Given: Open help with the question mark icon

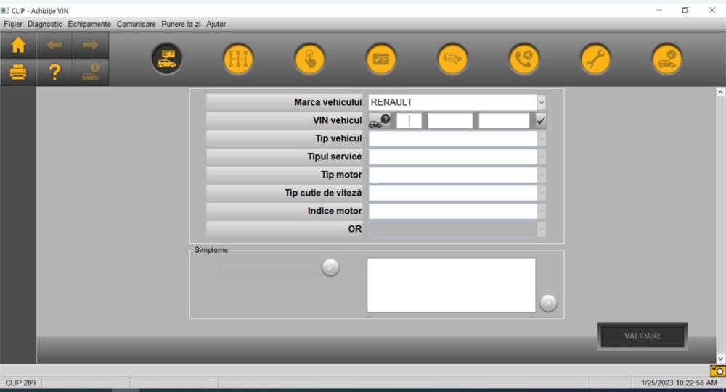Looking at the screenshot, I should (54, 72).
